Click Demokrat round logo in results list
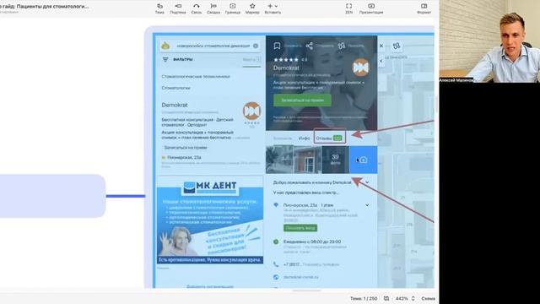The width and height of the screenshot is (540, 304). pyautogui.click(x=251, y=111)
